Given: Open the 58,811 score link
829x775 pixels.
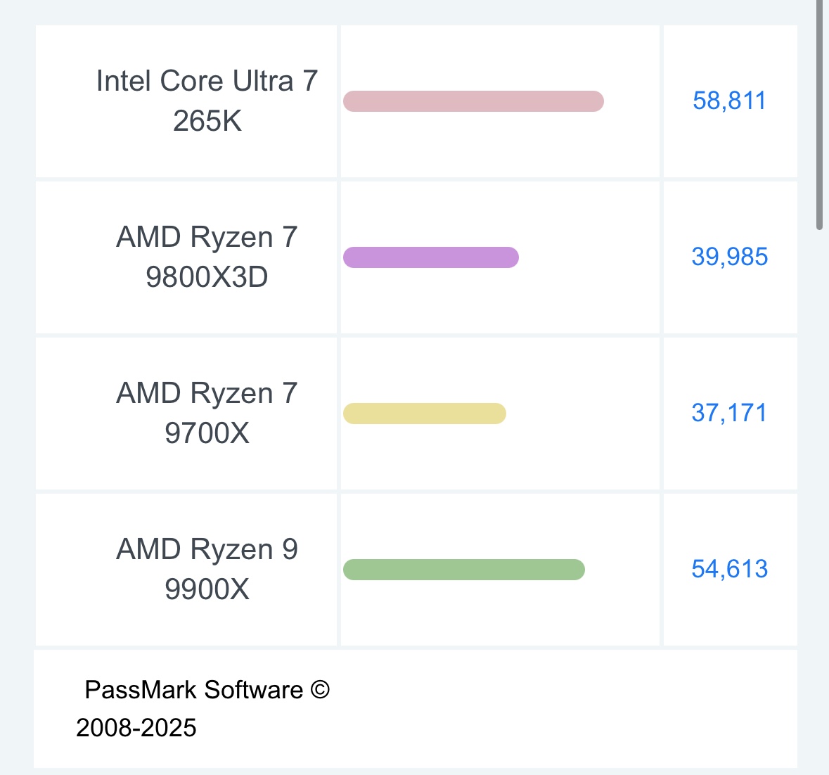Looking at the screenshot, I should [729, 101].
